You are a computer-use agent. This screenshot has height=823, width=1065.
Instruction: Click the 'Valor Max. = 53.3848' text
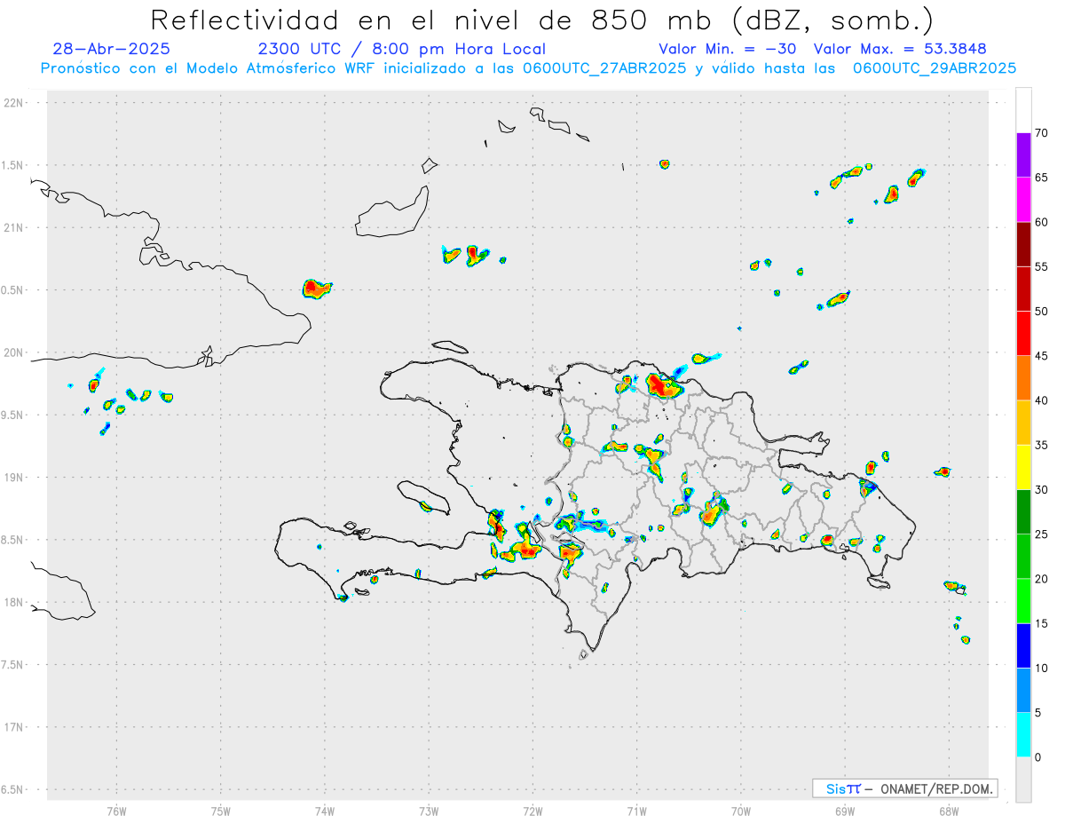[x=900, y=49]
